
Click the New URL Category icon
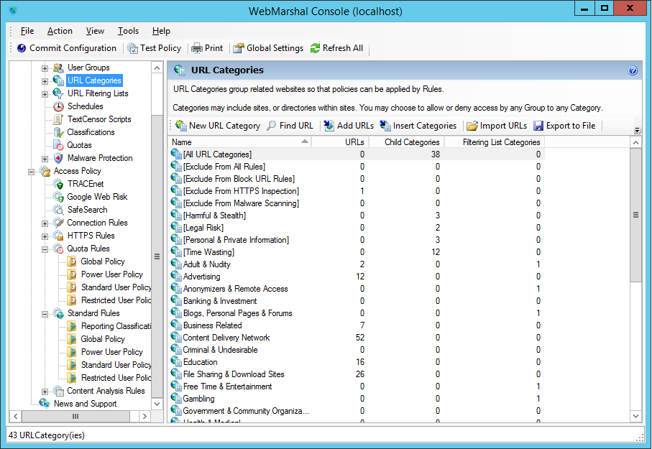[x=180, y=126]
